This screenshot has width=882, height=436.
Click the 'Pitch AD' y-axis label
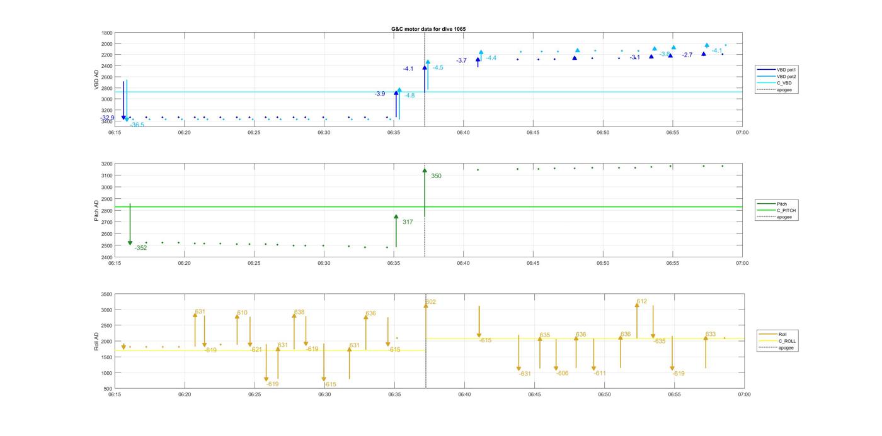click(97, 210)
